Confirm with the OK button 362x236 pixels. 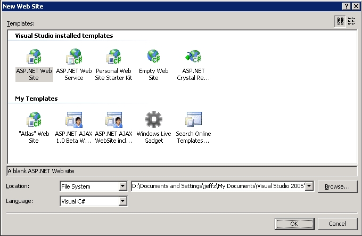coord(294,224)
